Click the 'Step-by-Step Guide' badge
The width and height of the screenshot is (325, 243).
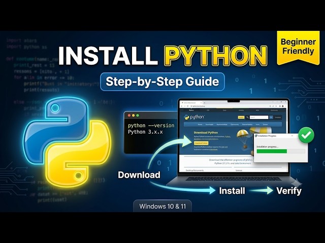coord(162,82)
